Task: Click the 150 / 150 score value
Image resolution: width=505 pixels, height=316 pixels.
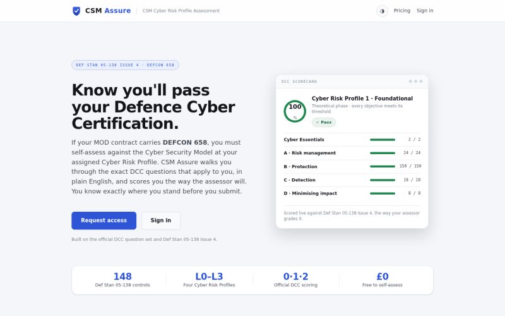Action: tap(410, 166)
